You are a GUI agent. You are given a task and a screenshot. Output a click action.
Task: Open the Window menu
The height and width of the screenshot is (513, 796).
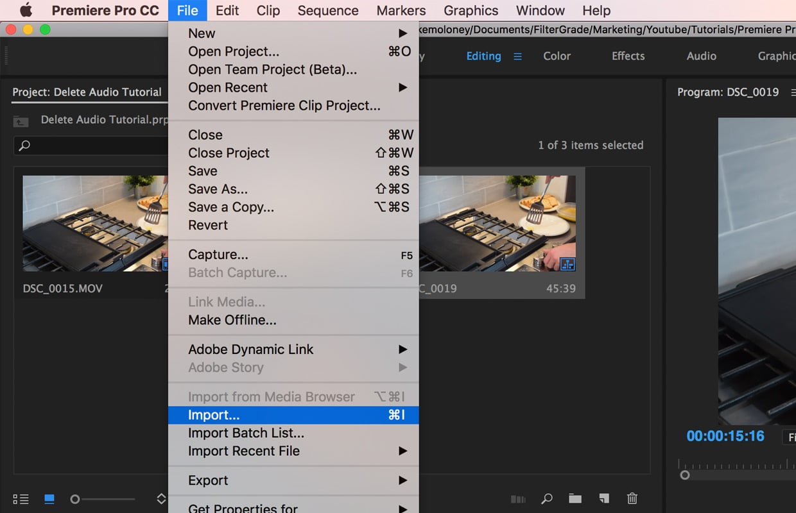coord(541,10)
